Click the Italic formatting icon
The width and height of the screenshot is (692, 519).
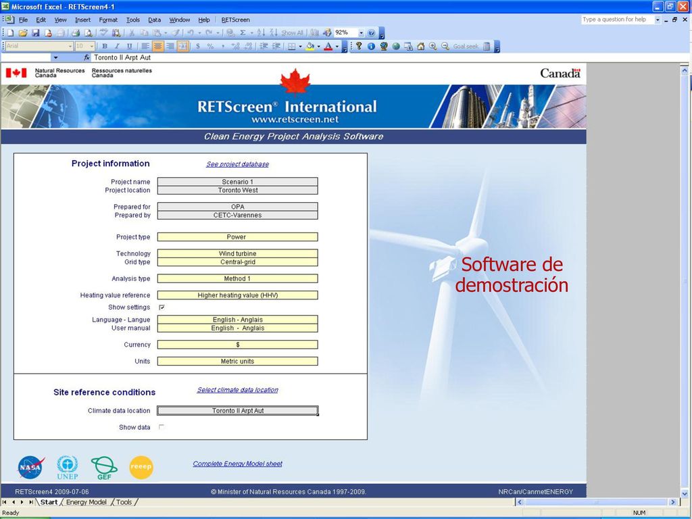[x=117, y=46]
